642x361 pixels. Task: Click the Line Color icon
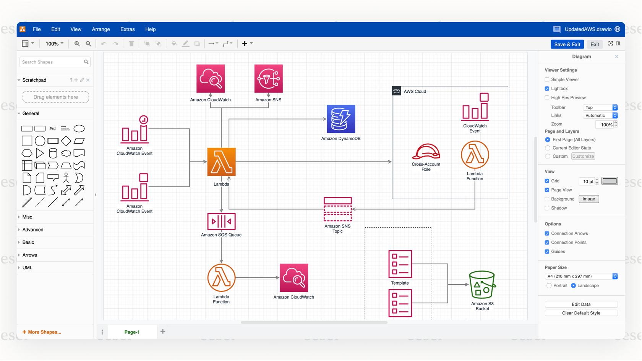coord(186,44)
